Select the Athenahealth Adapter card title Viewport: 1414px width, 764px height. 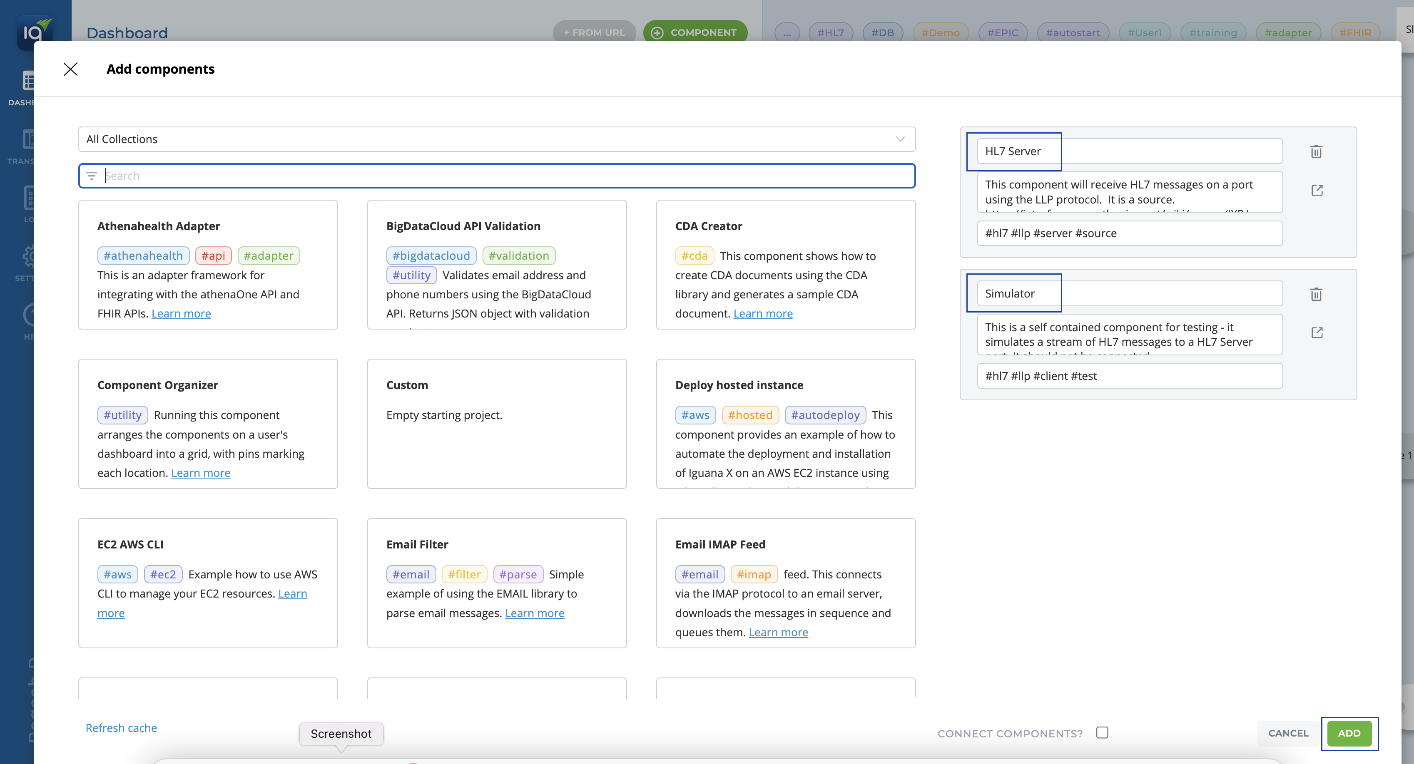point(159,226)
